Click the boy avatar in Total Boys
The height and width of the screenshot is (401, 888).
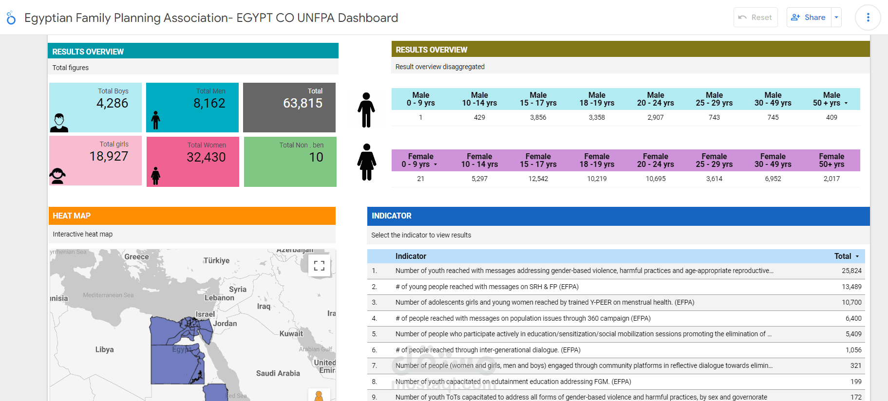59,123
